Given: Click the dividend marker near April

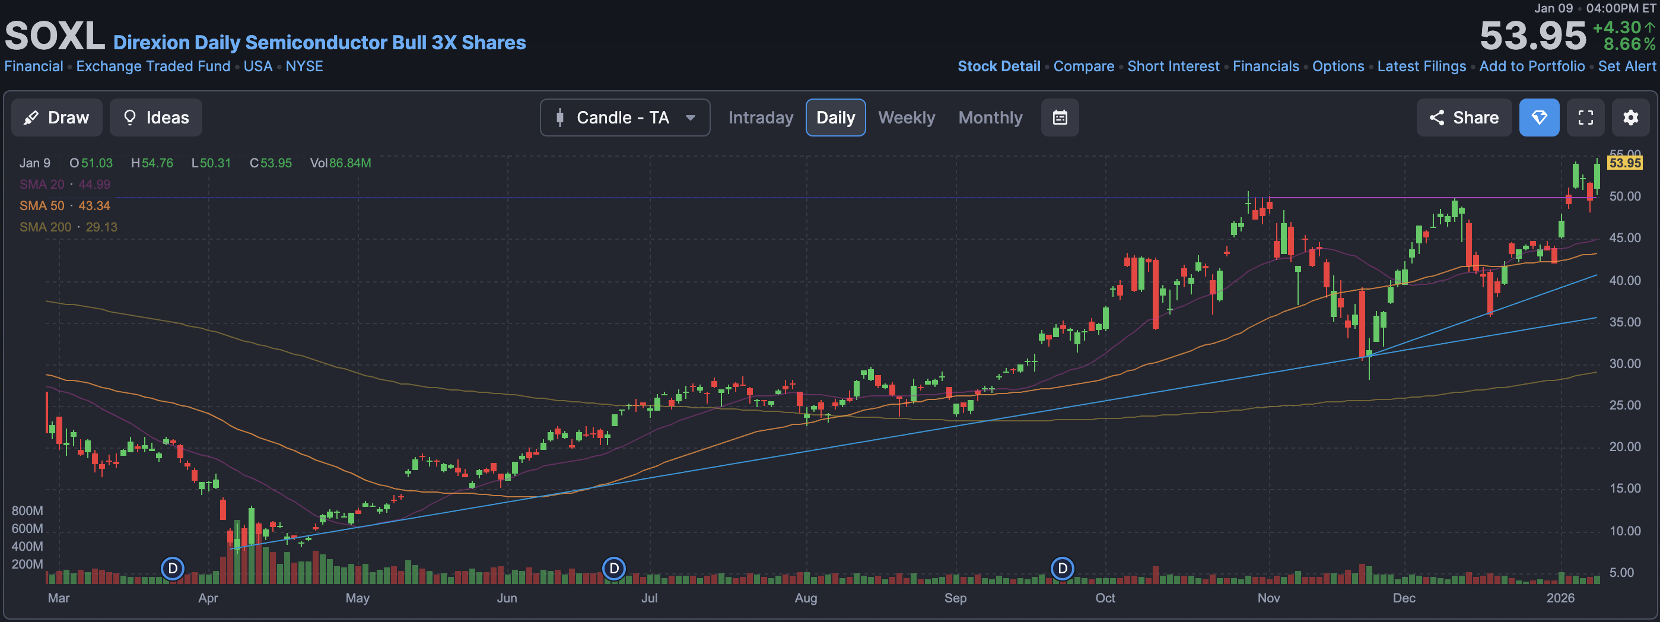Looking at the screenshot, I should (172, 569).
